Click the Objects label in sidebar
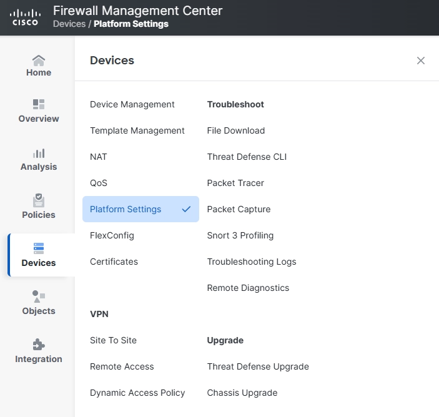The width and height of the screenshot is (439, 417). click(x=39, y=311)
